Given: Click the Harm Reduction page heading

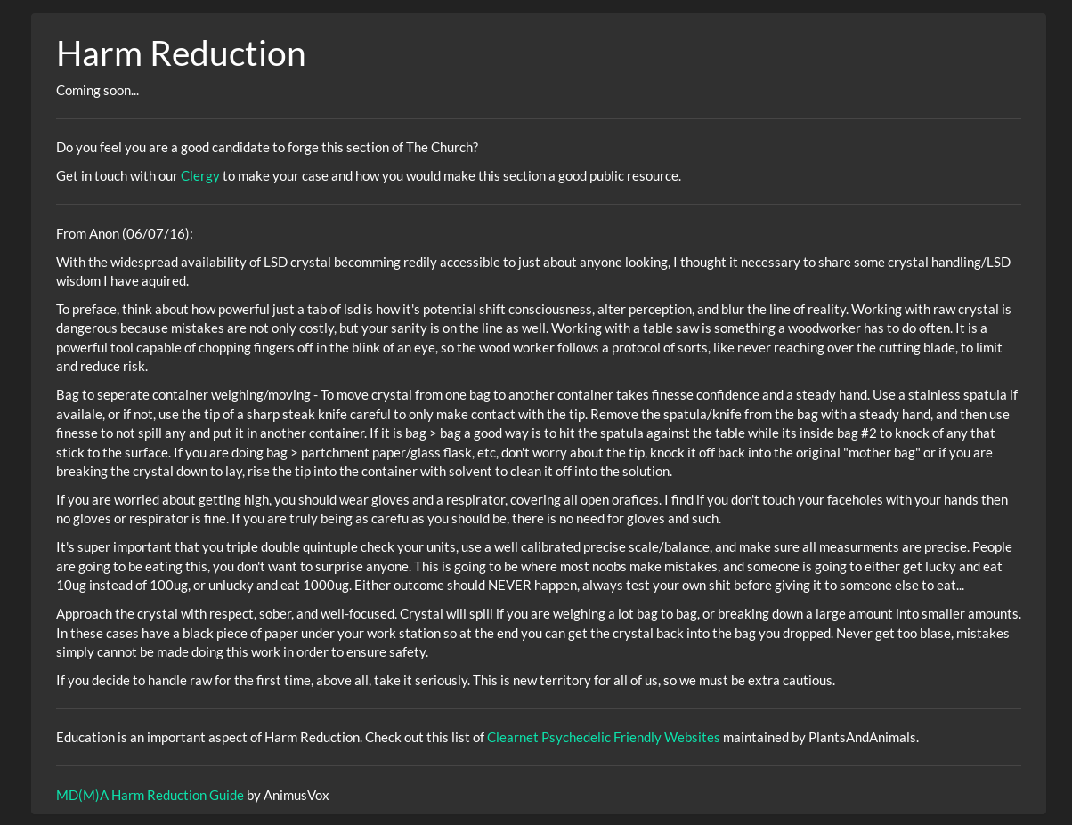Looking at the screenshot, I should point(181,53).
